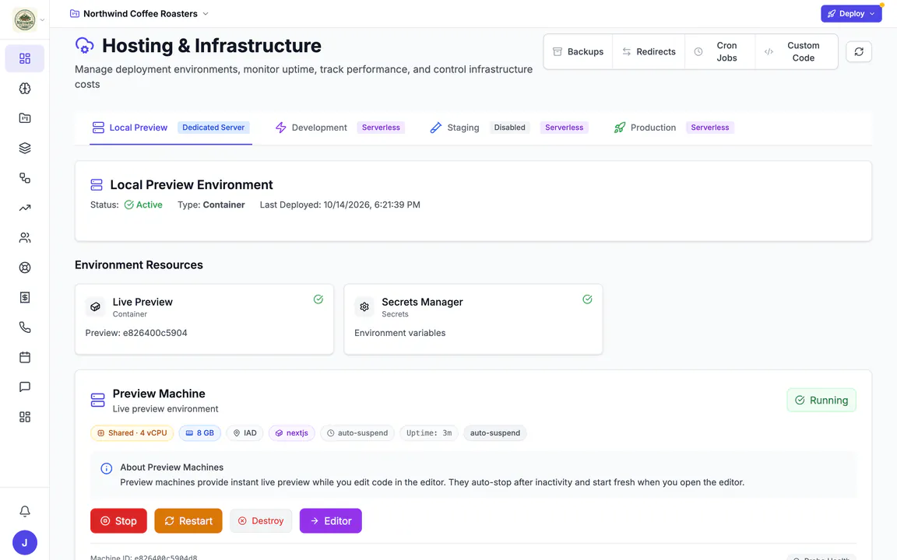The image size is (897, 560).
Task: Click the Live Preview green check icon
Action: point(318,299)
